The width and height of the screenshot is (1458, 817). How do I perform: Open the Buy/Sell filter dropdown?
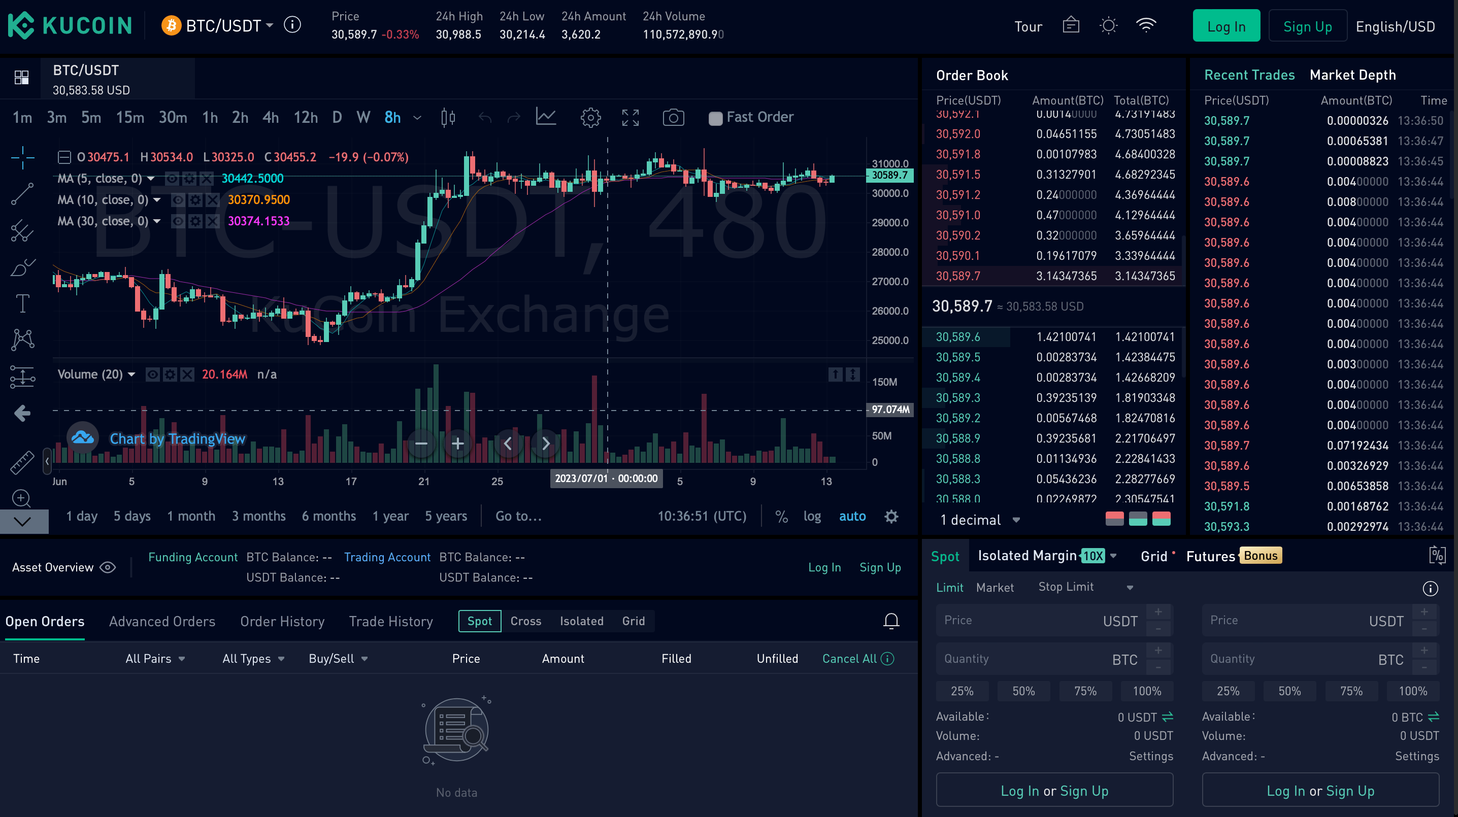point(338,659)
